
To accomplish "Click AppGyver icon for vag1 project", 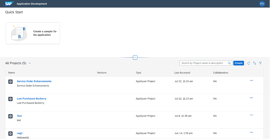I will 10,134.
